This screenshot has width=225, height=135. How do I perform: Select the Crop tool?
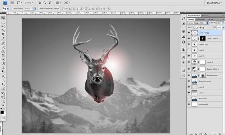[3, 34]
